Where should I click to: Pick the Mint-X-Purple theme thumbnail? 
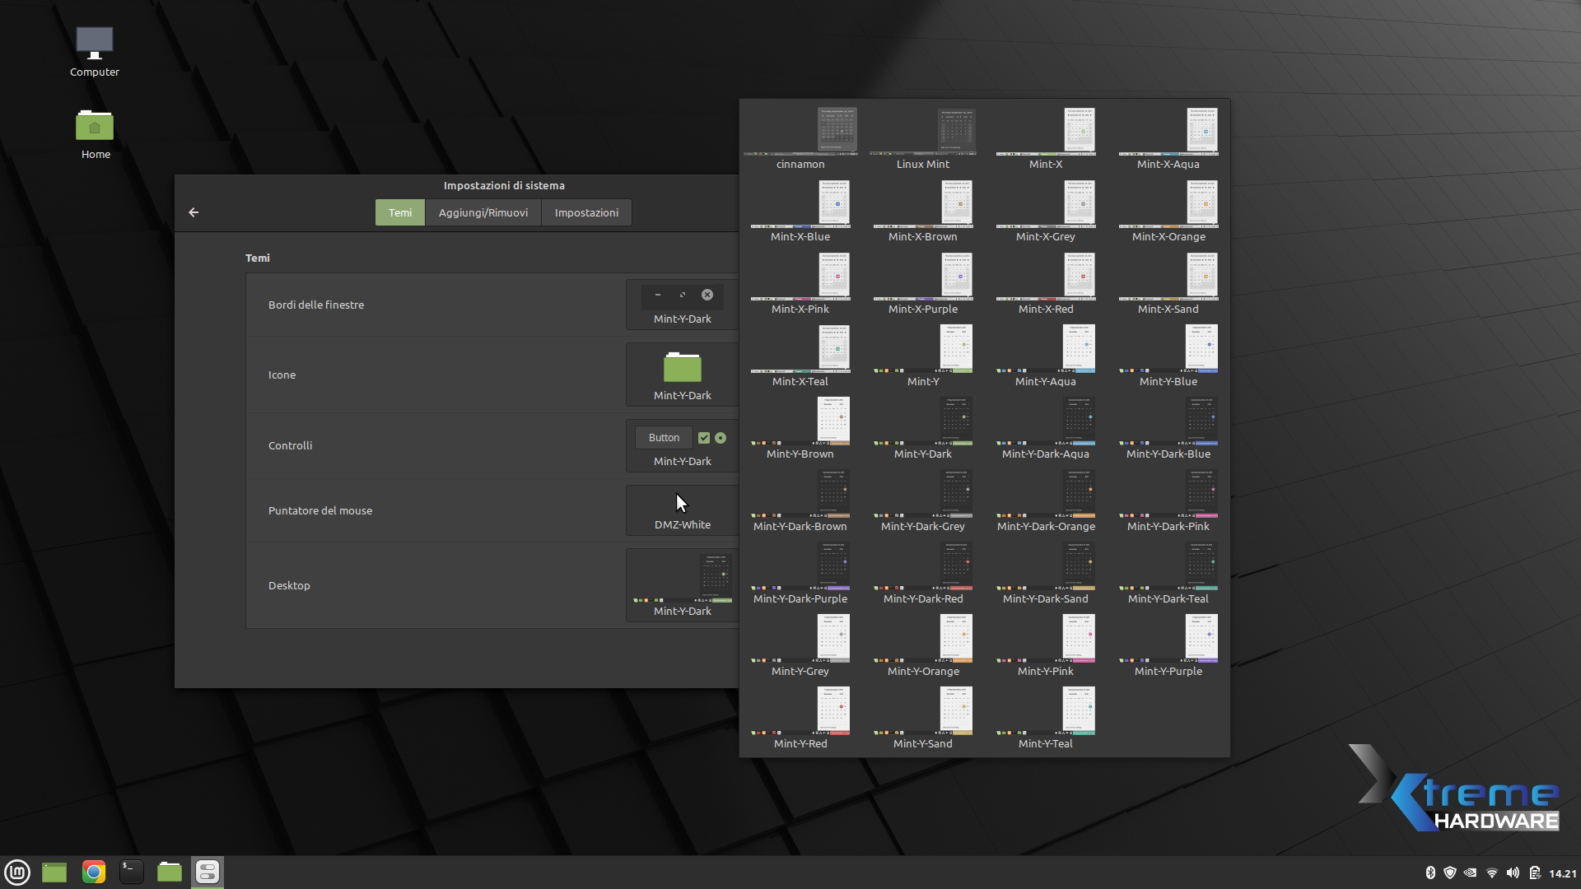pyautogui.click(x=923, y=282)
